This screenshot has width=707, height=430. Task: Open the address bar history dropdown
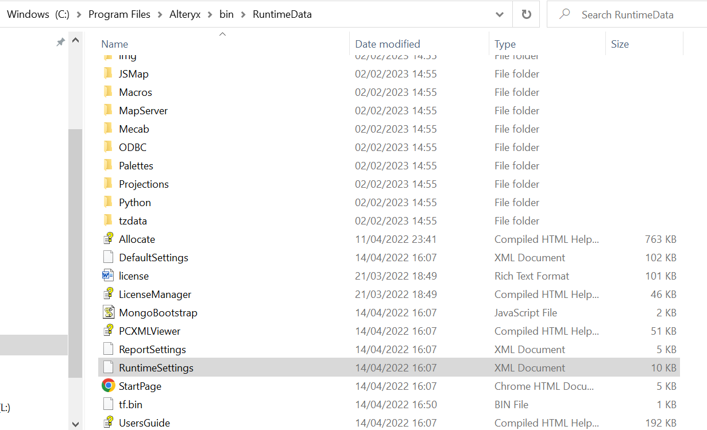(x=499, y=14)
